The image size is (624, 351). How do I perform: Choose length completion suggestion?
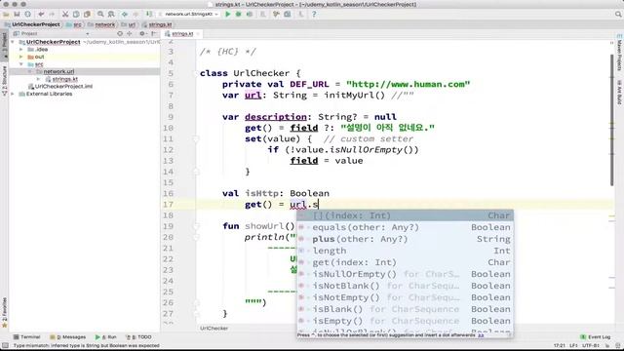pyautogui.click(x=406, y=251)
